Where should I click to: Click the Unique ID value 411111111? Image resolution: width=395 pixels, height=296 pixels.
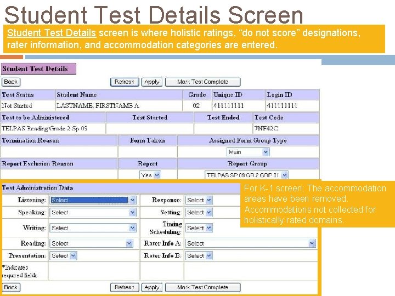(x=228, y=105)
